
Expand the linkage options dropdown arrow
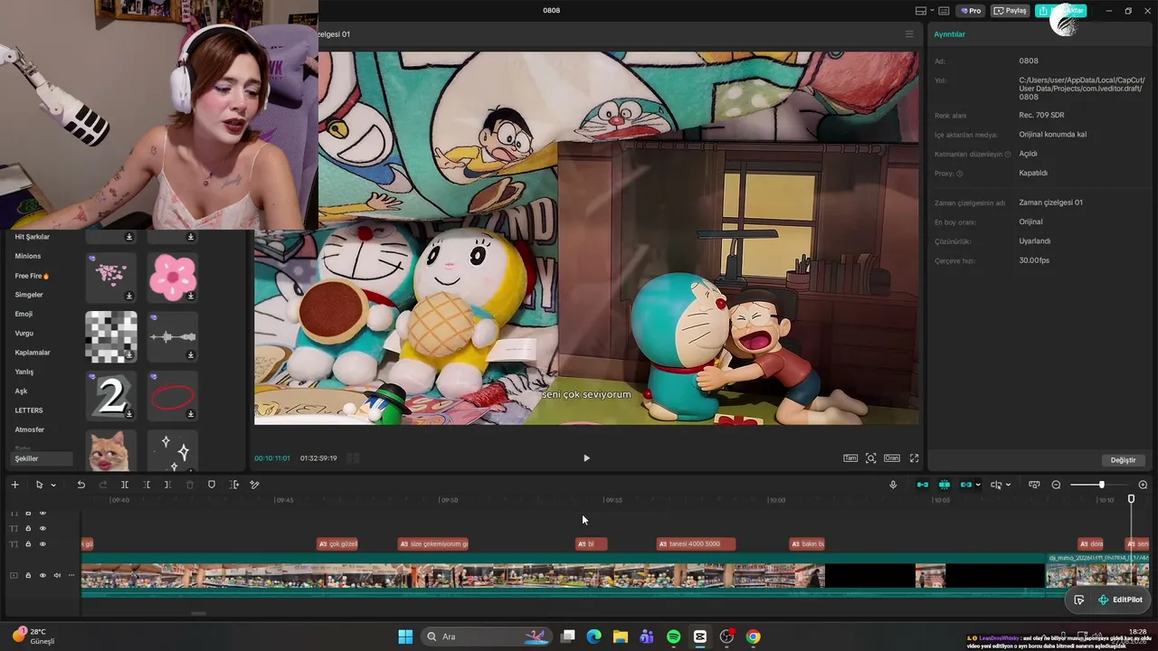(x=978, y=486)
